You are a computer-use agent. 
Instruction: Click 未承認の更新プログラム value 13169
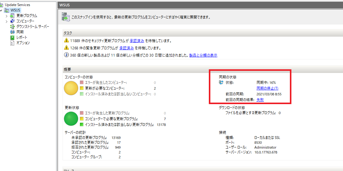click(x=116, y=138)
